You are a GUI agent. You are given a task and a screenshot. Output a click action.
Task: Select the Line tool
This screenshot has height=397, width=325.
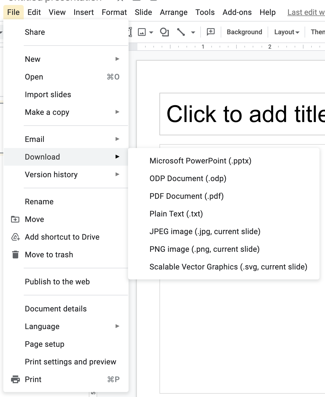pos(181,32)
